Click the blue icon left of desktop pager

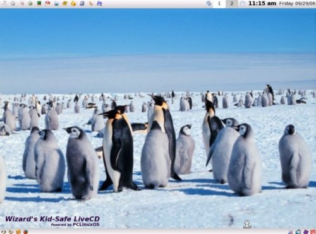pyautogui.click(x=209, y=3)
